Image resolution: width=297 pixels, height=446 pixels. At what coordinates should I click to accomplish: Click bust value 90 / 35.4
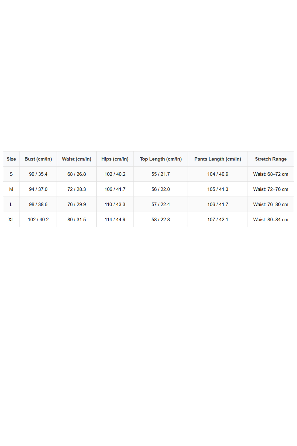point(38,174)
